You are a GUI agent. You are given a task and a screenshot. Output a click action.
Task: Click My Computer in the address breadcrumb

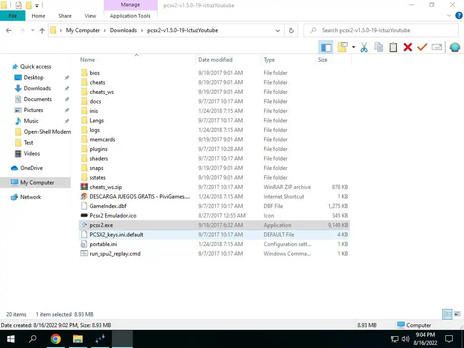(83, 30)
